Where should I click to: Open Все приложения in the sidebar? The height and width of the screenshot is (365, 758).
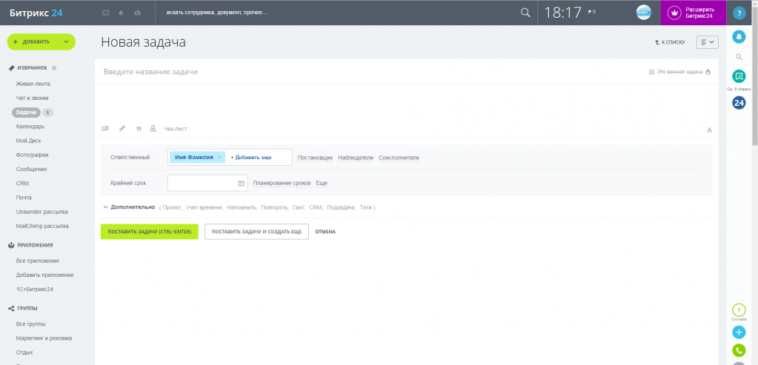click(x=37, y=261)
